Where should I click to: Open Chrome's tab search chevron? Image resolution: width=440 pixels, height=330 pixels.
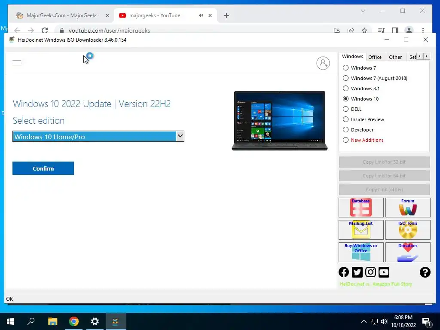tap(363, 11)
